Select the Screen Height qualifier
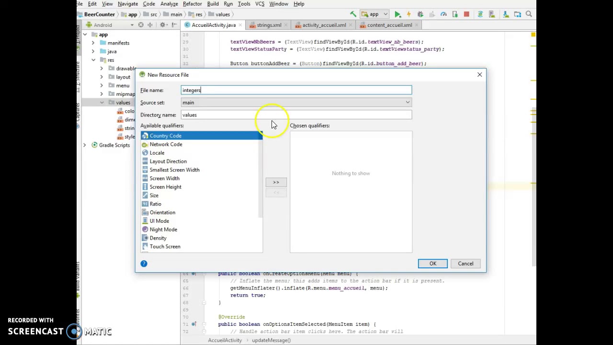The height and width of the screenshot is (345, 613). click(202, 187)
